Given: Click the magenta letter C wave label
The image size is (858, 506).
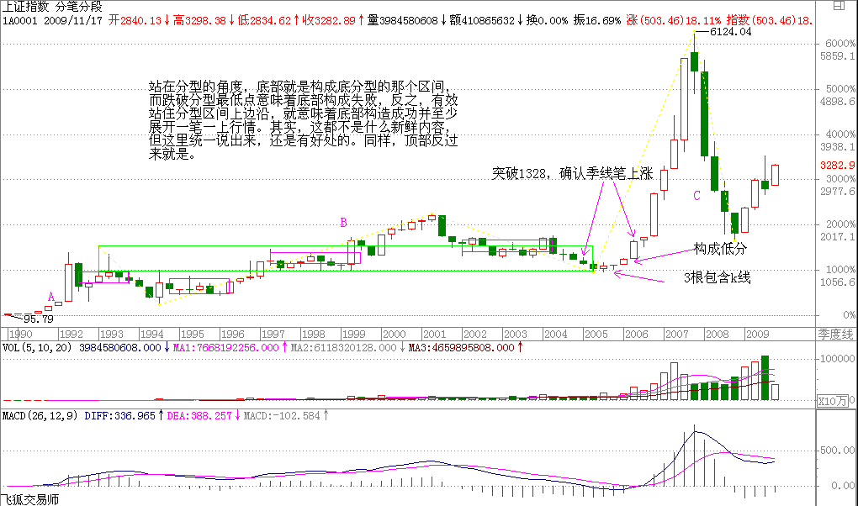Looking at the screenshot, I should tap(696, 196).
